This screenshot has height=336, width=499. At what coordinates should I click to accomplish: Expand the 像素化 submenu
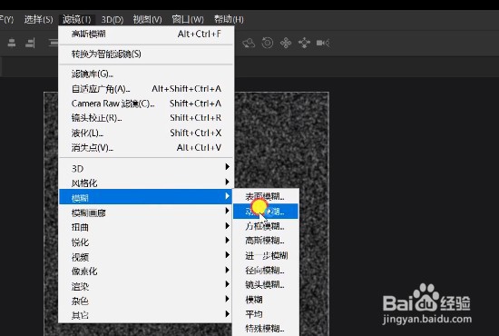tap(146, 271)
